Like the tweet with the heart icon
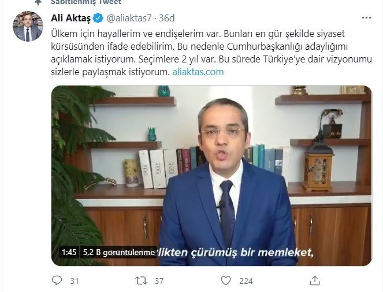The width and height of the screenshot is (383, 292). coord(226,280)
